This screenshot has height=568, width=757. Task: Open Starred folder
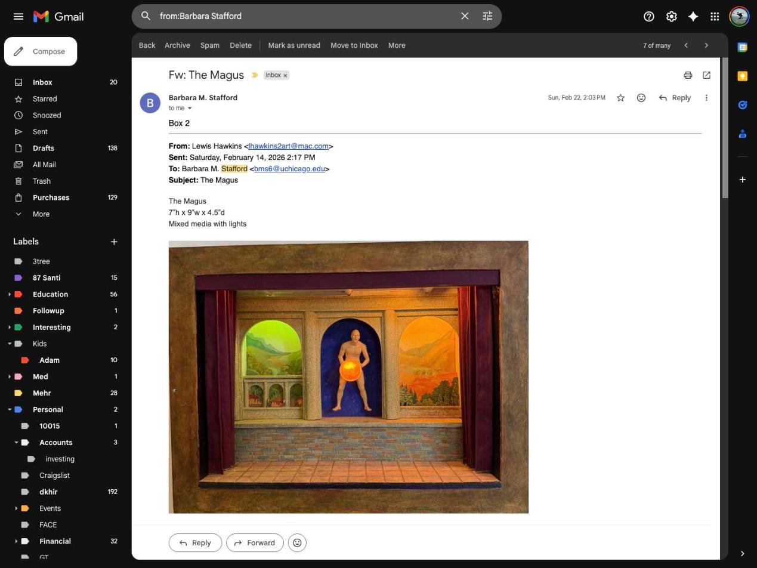(x=45, y=99)
